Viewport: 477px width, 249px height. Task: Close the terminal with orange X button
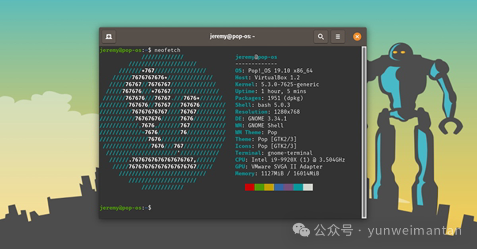point(357,37)
